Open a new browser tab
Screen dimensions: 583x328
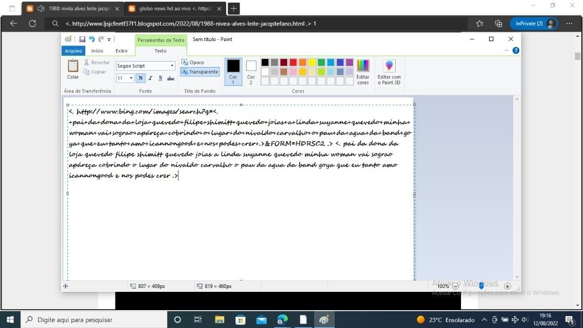pyautogui.click(x=234, y=8)
